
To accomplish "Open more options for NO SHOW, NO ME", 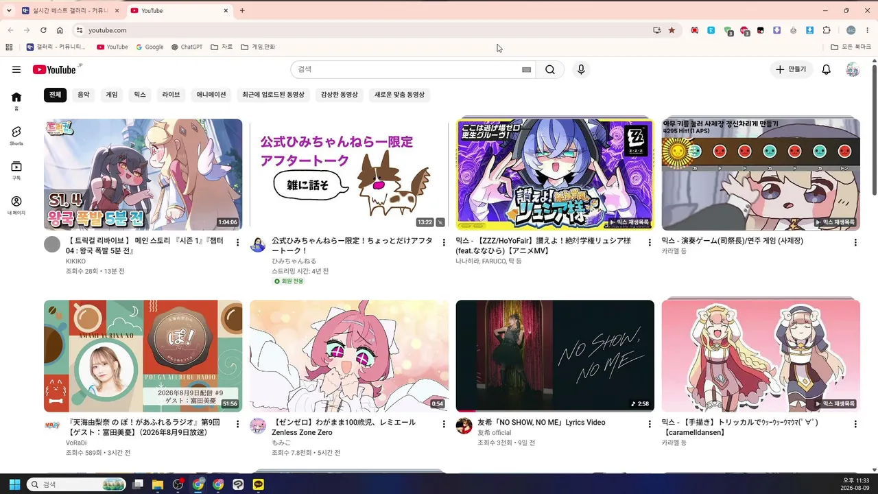I will 650,424.
